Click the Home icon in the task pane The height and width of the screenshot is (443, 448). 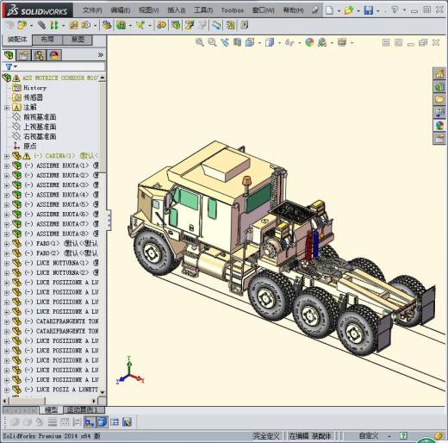pyautogui.click(x=439, y=74)
